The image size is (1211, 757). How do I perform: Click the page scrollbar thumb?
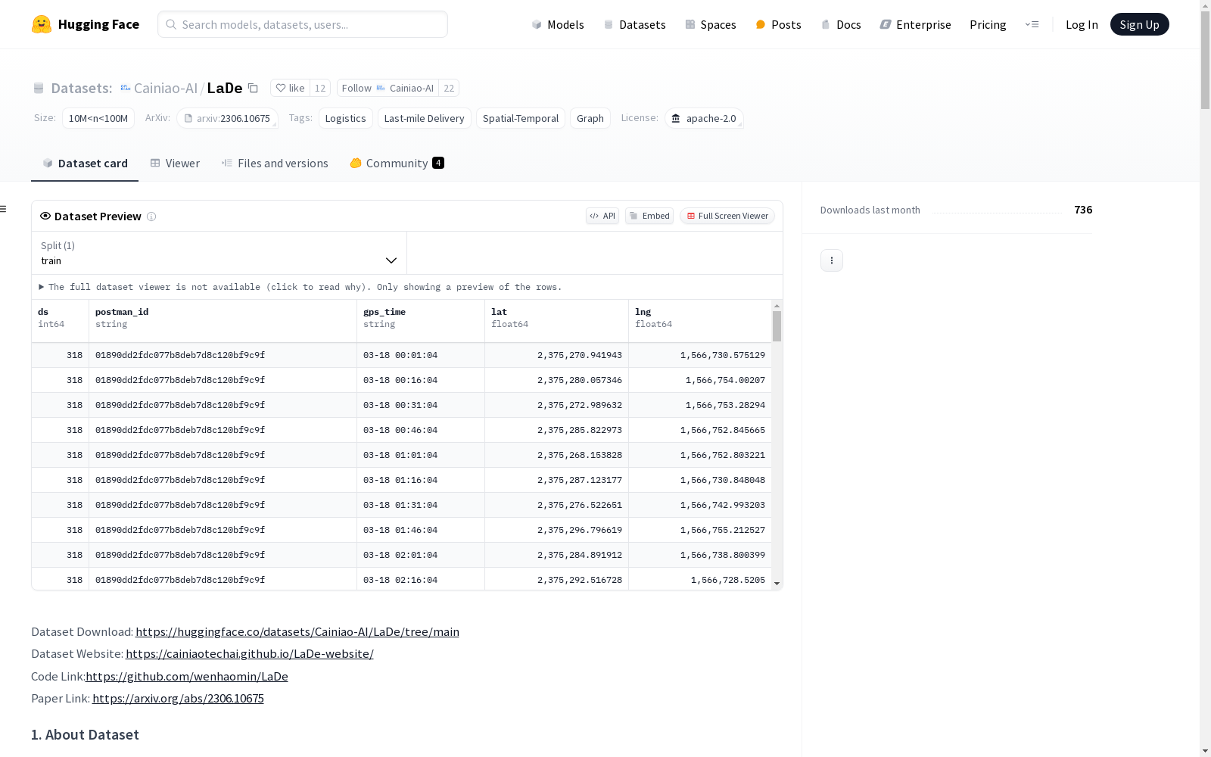click(x=1205, y=60)
